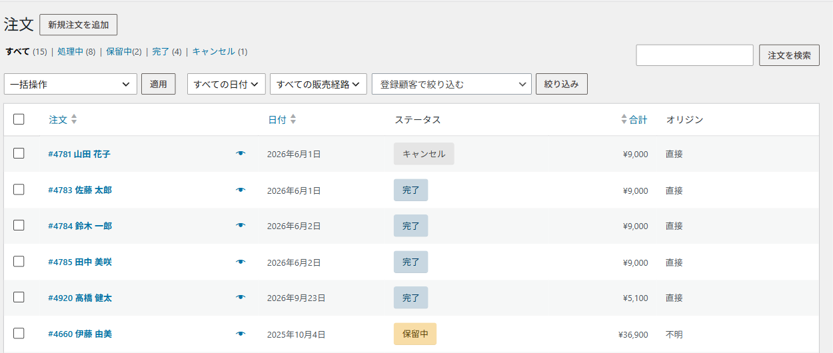Screen dimensions: 833x353
Task: Sort orders by 日付 column arrows
Action: 293,120
